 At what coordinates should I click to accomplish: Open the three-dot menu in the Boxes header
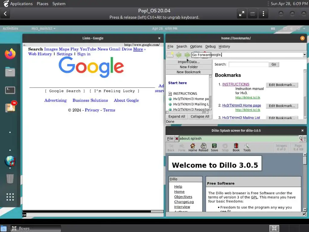tap(263, 14)
